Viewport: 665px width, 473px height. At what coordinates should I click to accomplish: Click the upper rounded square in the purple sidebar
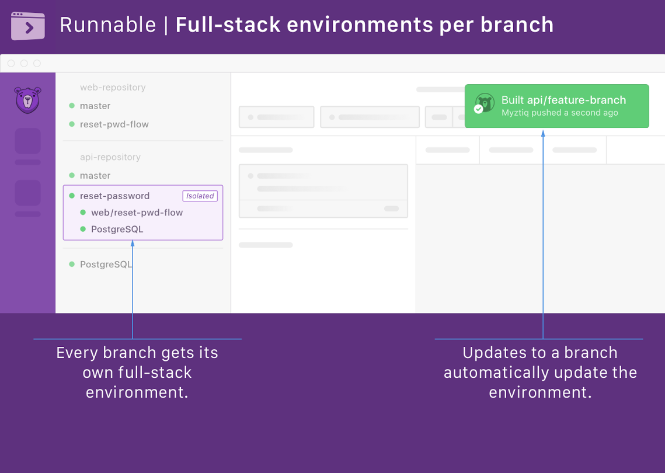(27, 141)
